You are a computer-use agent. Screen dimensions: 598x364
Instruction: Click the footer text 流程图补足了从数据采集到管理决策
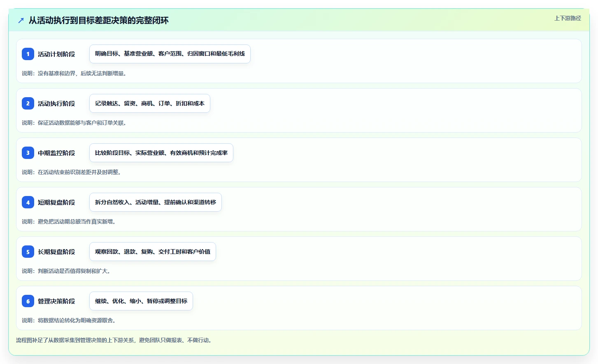114,340
